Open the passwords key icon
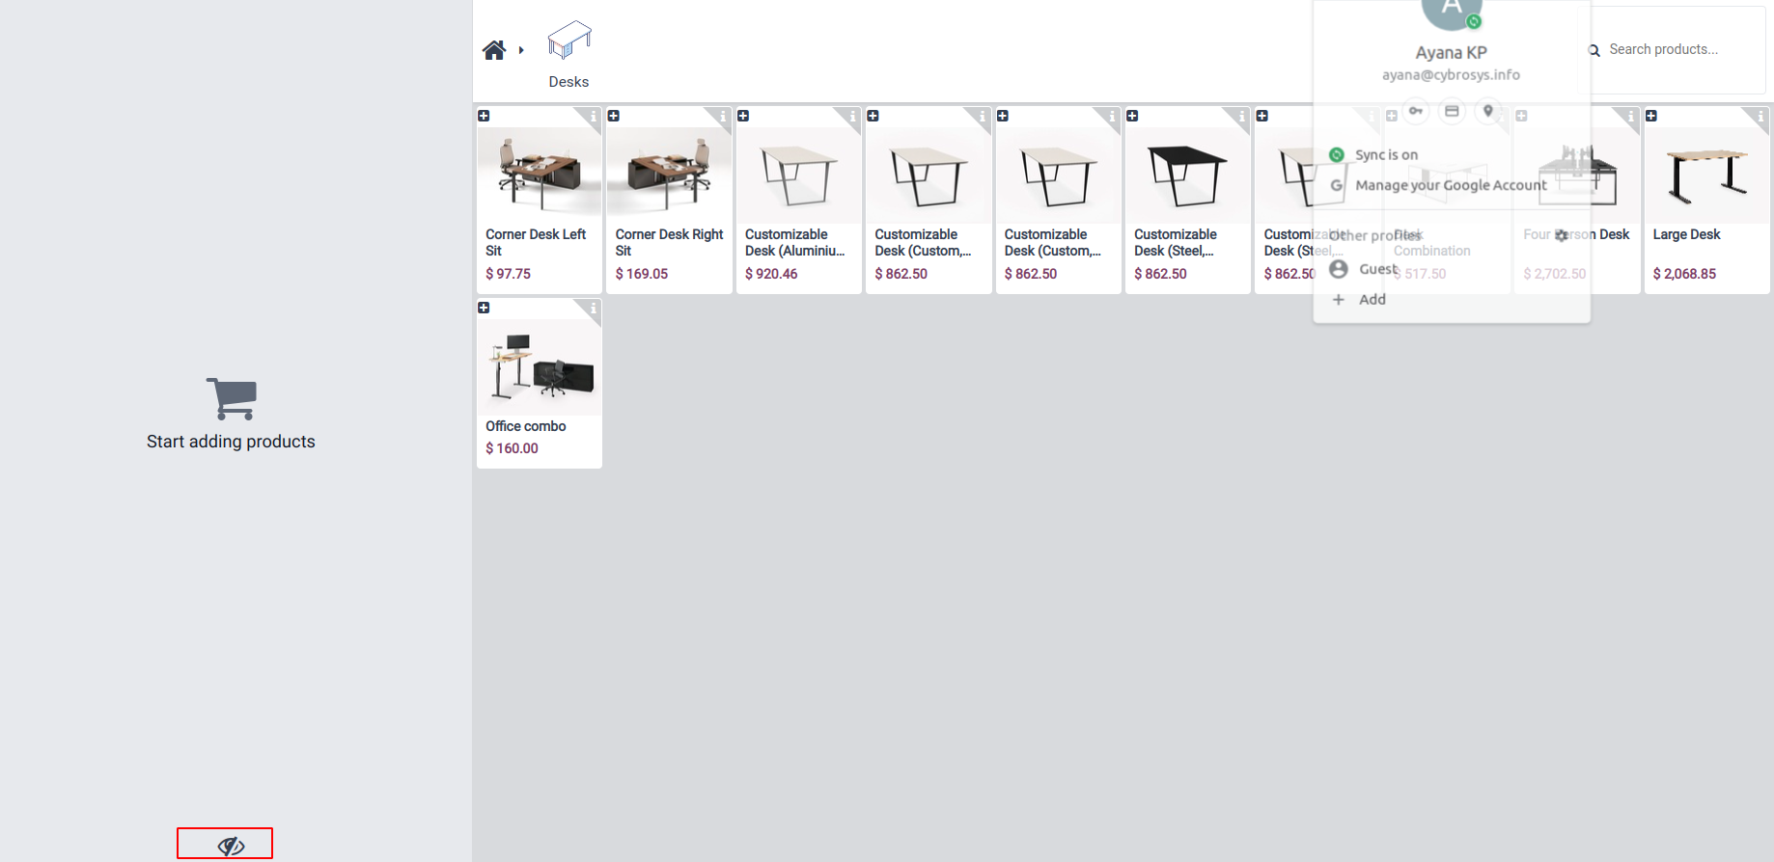 pos(1416,111)
